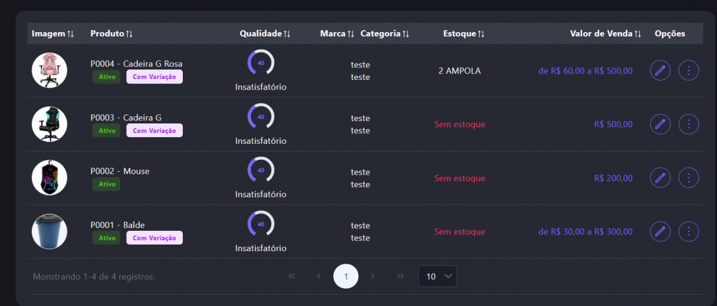Click the edit pencil for P0003 Cadeira G
717x306 pixels.
[660, 124]
